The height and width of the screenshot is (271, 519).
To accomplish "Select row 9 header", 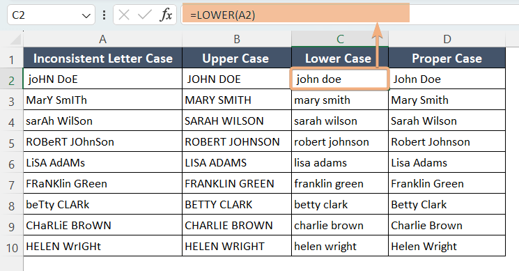I will (12, 226).
